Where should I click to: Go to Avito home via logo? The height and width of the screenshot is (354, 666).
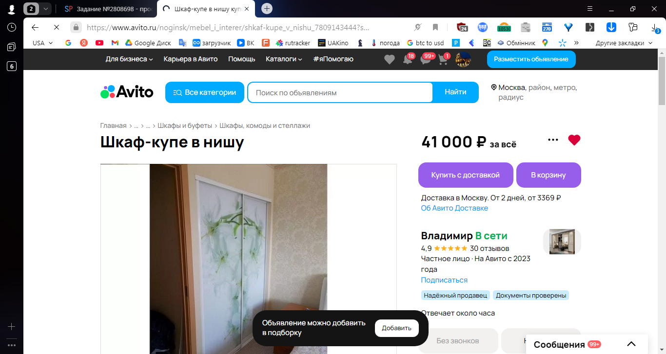coord(127,92)
